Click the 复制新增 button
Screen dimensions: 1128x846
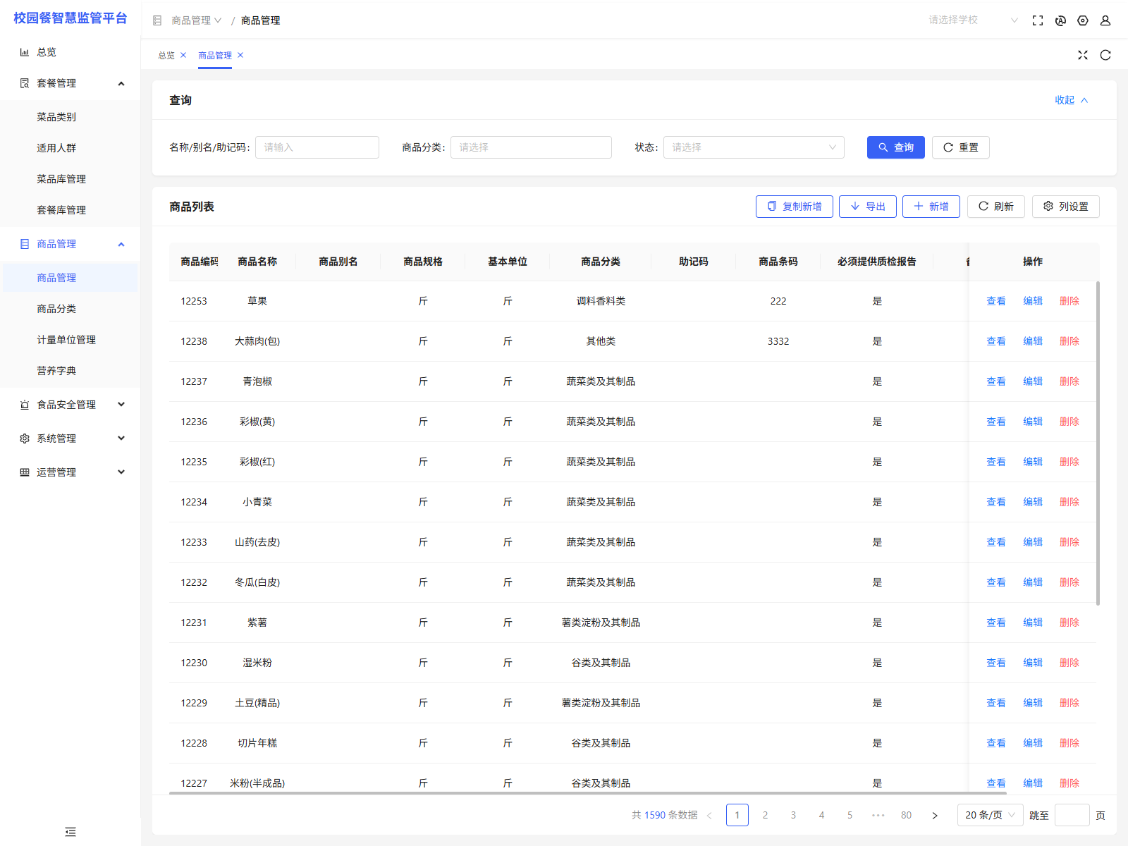794,207
